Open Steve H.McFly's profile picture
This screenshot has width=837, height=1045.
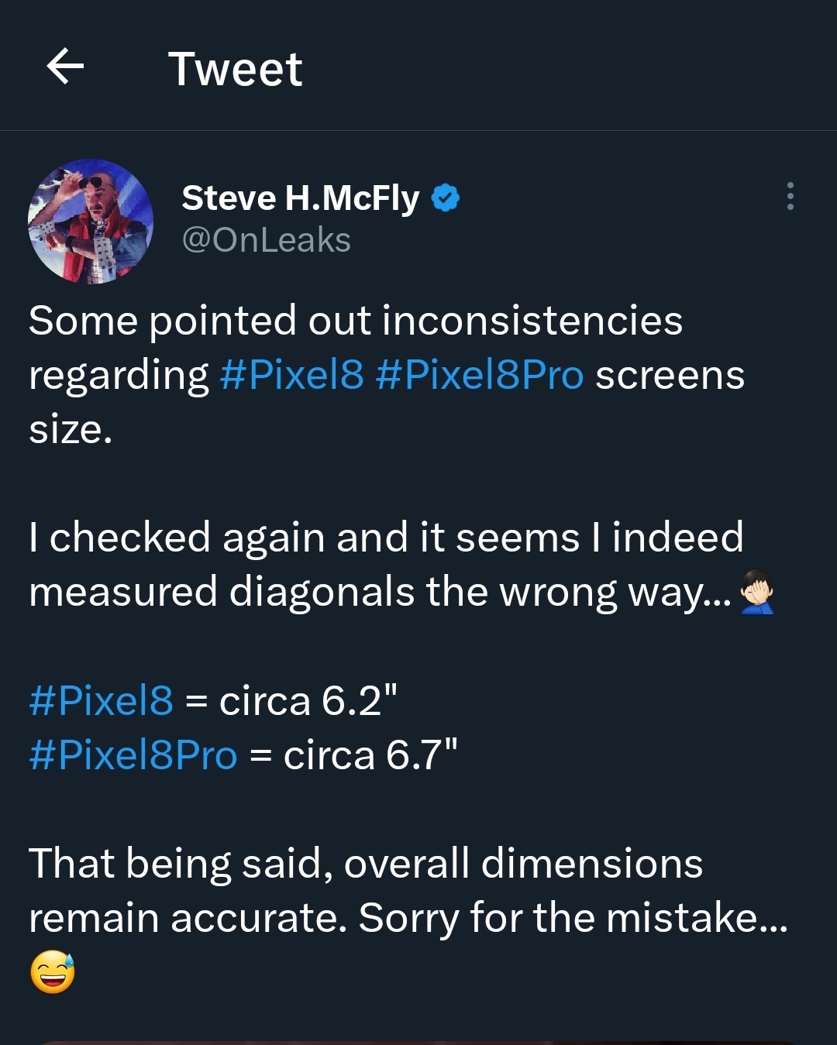[x=91, y=222]
